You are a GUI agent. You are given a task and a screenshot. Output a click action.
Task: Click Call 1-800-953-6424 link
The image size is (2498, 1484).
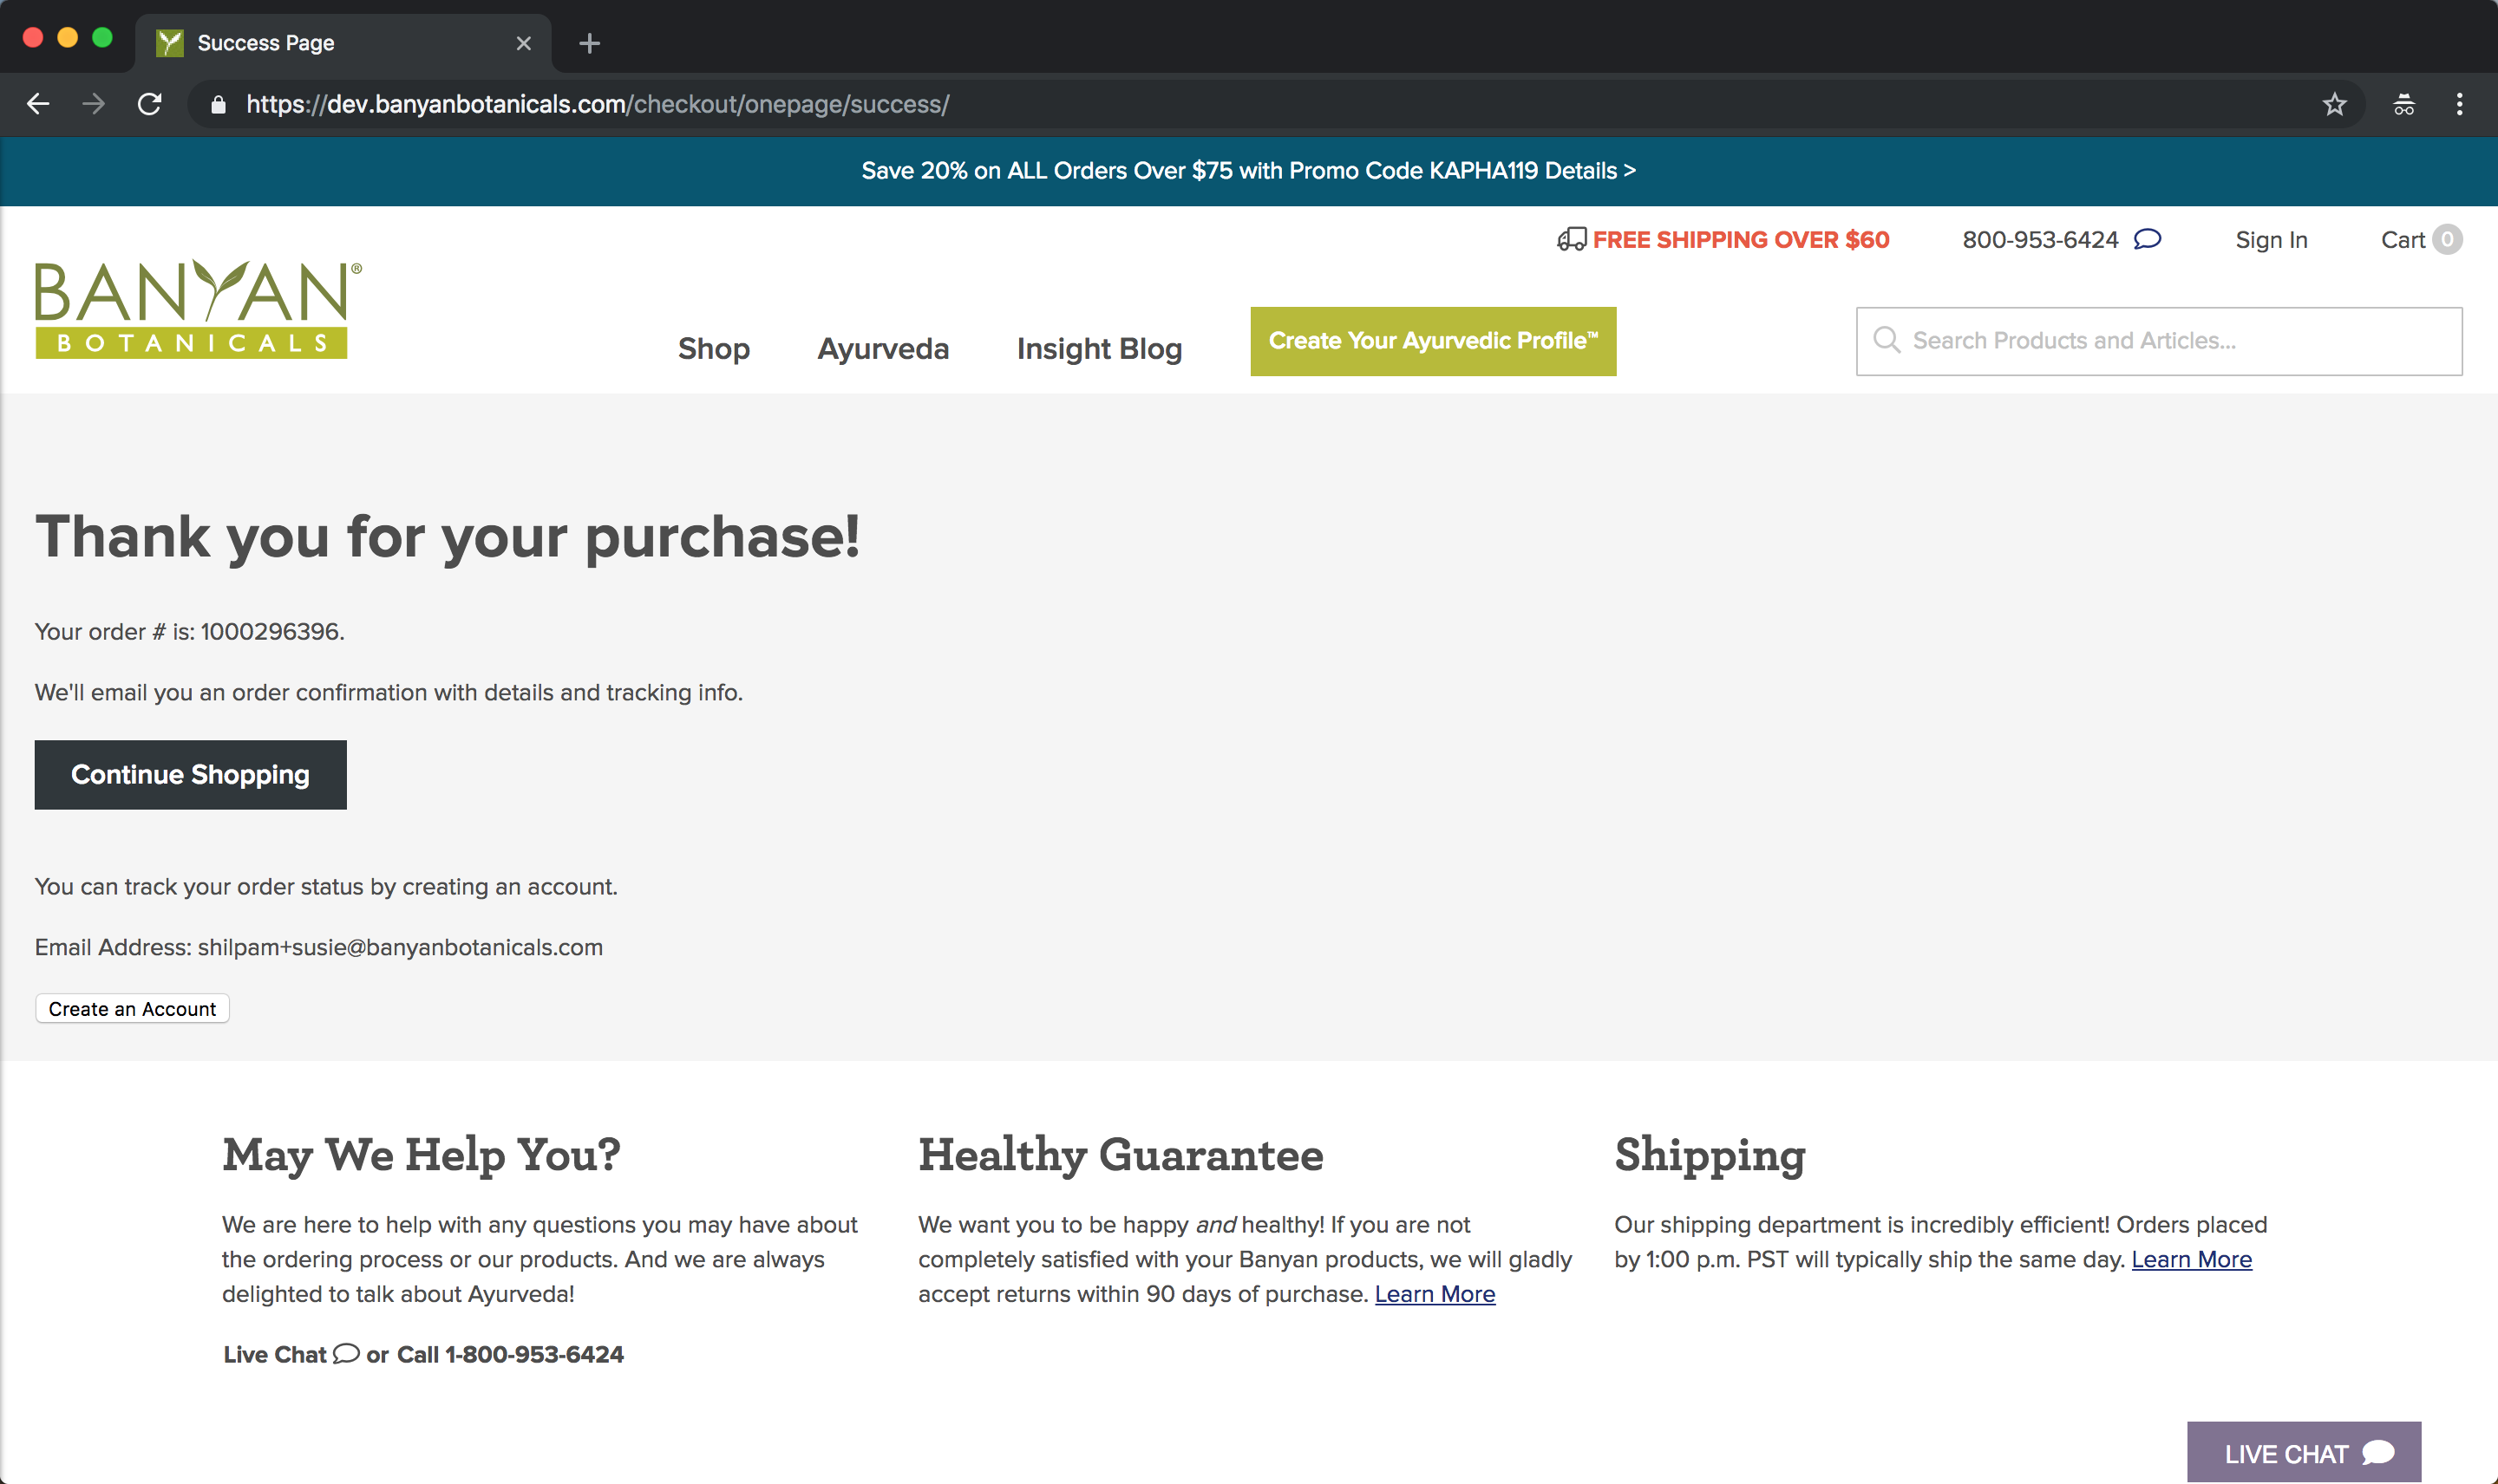point(510,1355)
